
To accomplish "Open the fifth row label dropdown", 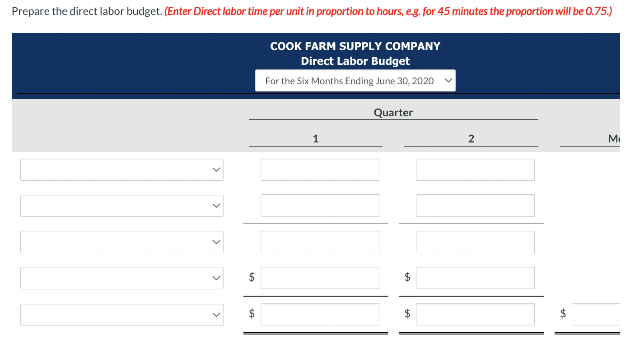I will pos(122,315).
